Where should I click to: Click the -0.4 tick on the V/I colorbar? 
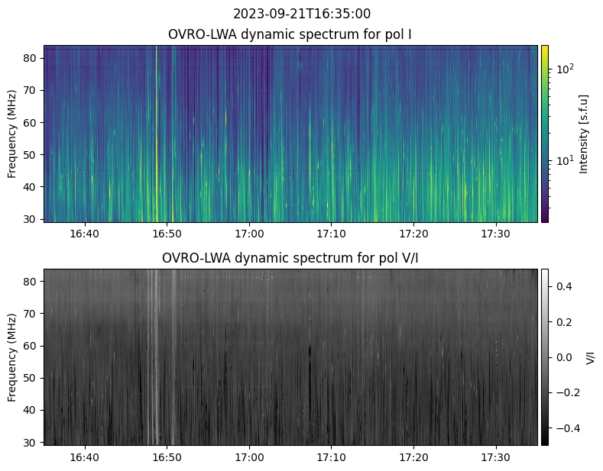click(564, 428)
